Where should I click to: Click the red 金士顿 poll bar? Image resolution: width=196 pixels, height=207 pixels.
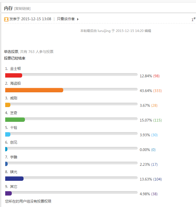14,75
